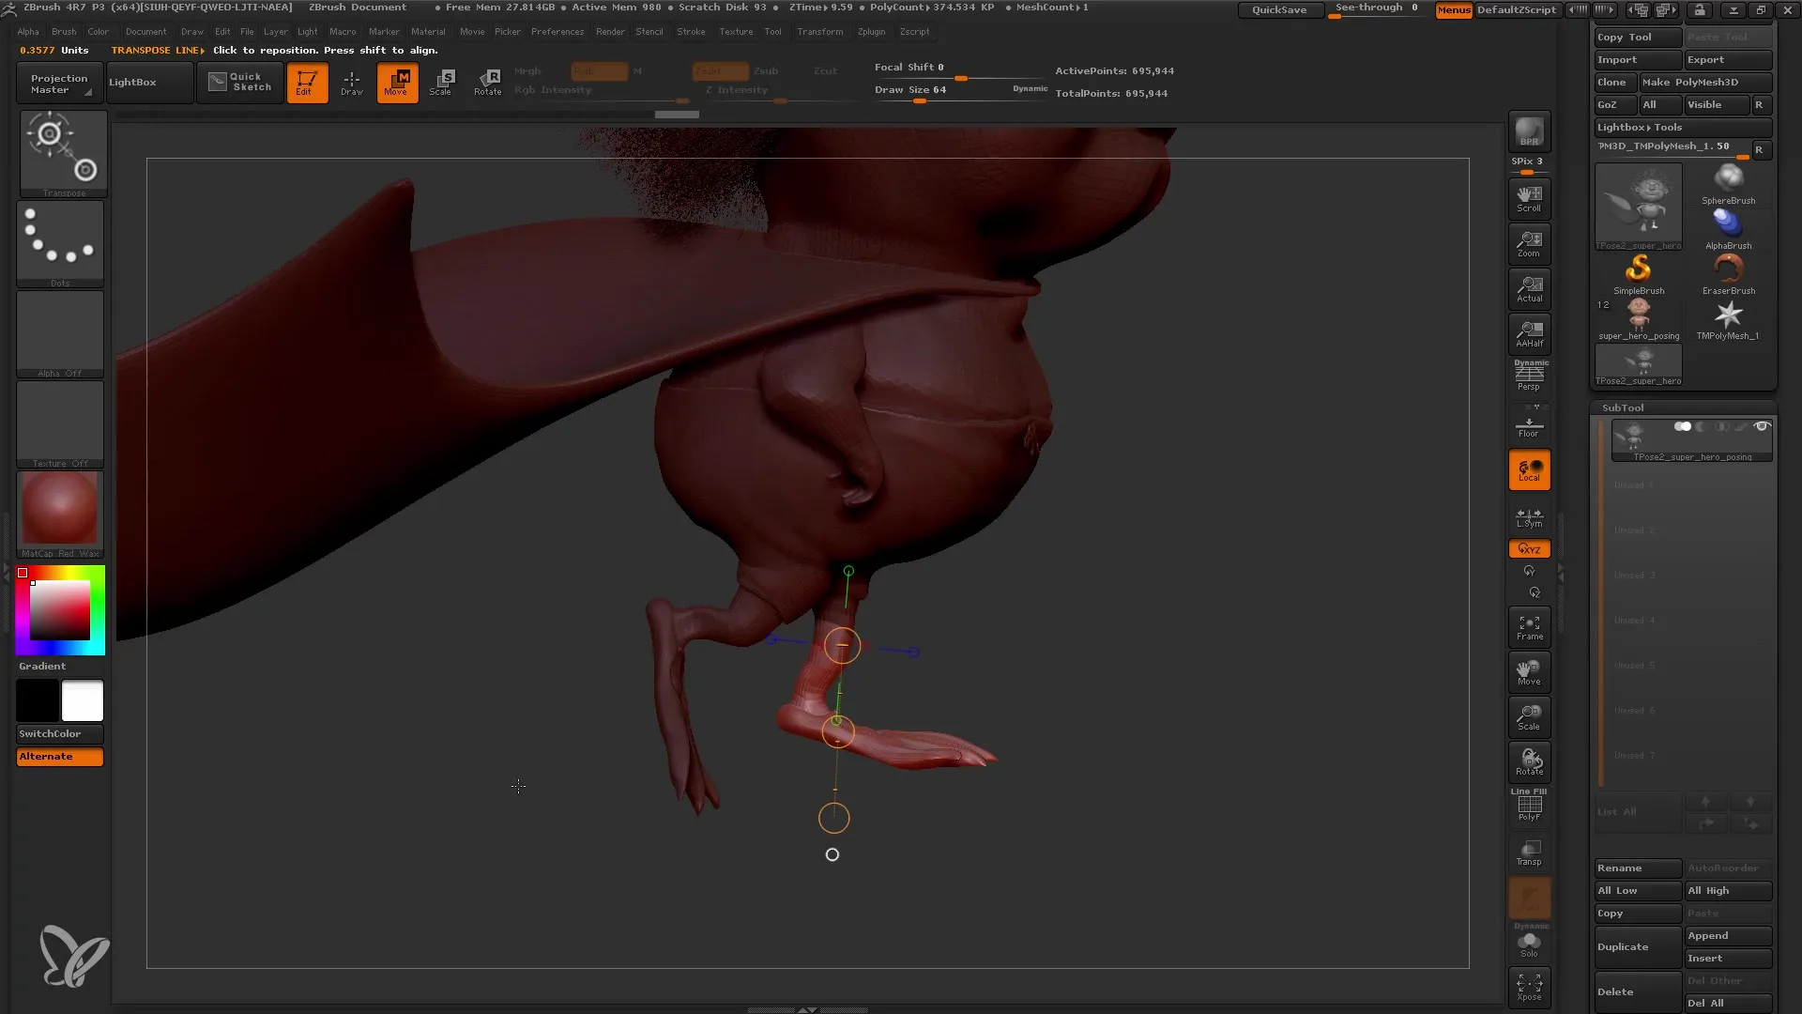Viewport: 1802px width, 1014px height.
Task: Set canvas to Actual size
Action: 1529,289
